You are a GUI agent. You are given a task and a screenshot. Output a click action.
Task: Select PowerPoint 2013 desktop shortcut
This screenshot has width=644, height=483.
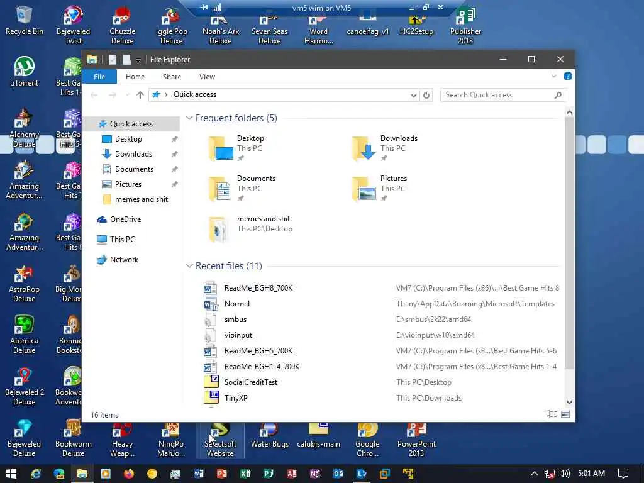click(x=416, y=440)
